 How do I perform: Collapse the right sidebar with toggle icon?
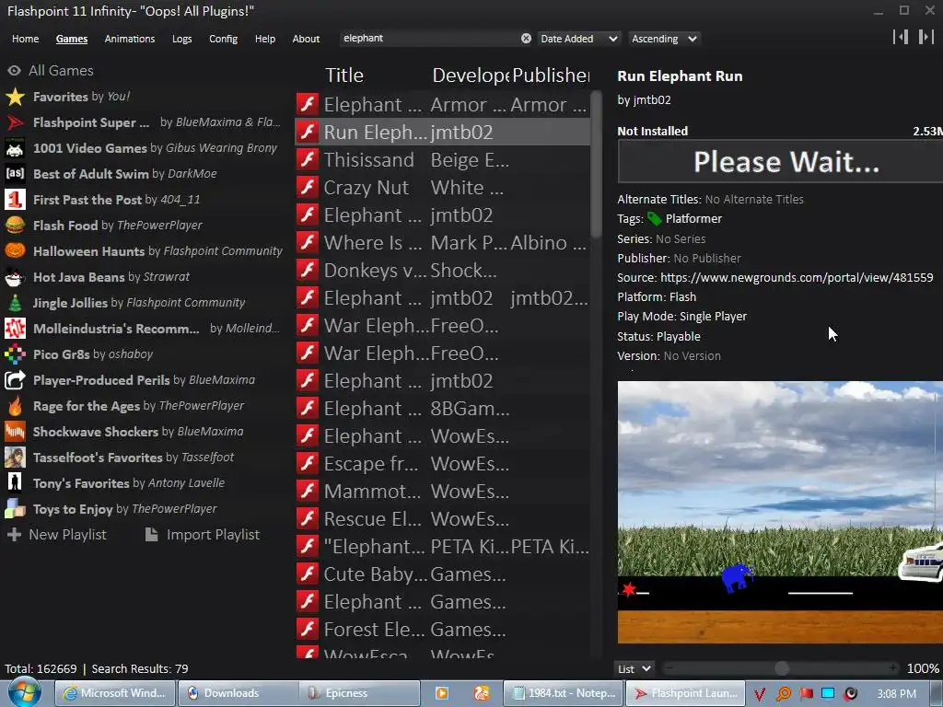(926, 37)
